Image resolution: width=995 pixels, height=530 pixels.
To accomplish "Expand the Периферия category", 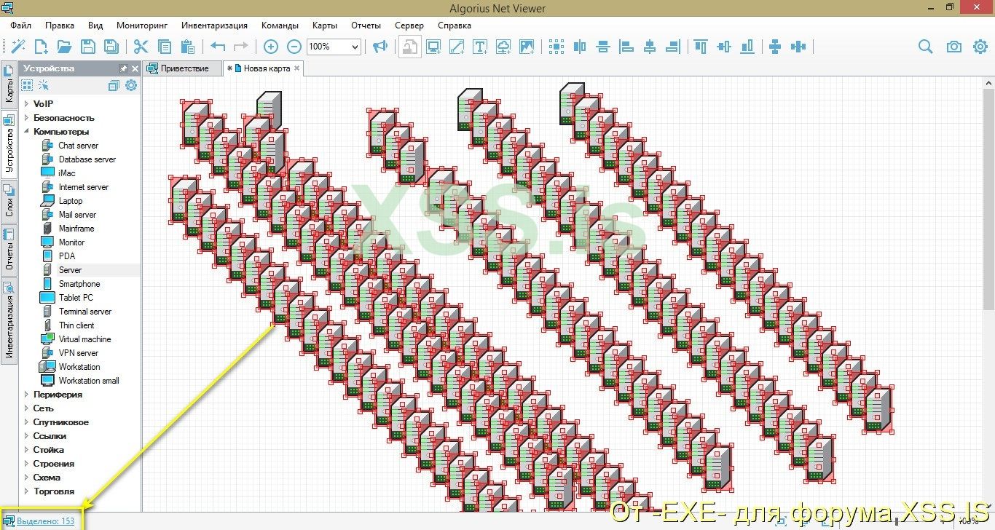I will (27, 395).
